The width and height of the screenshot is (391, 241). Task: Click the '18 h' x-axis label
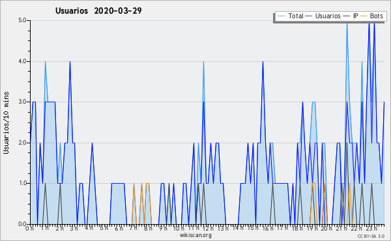pos(297,228)
